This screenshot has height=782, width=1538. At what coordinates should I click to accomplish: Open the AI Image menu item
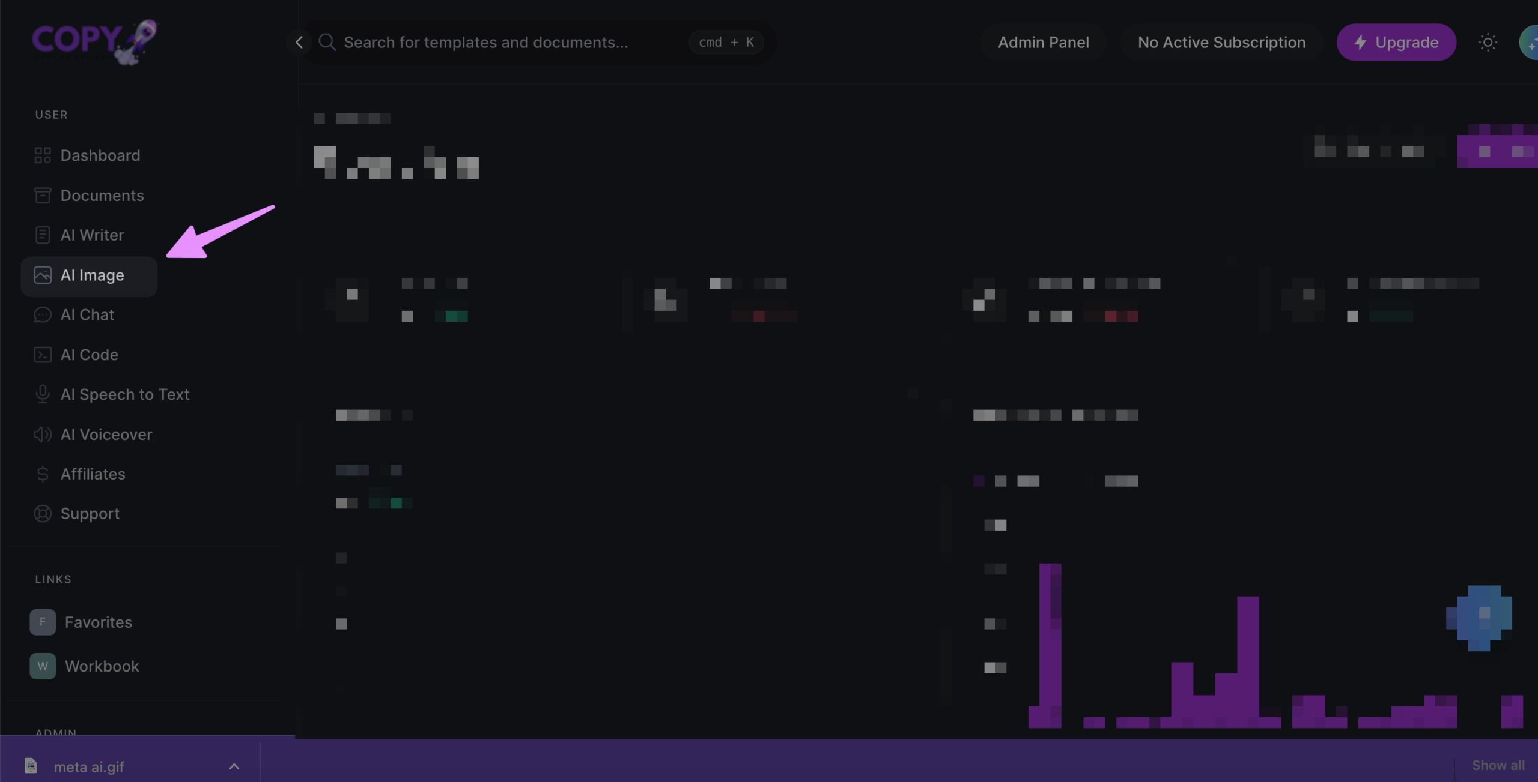[92, 275]
